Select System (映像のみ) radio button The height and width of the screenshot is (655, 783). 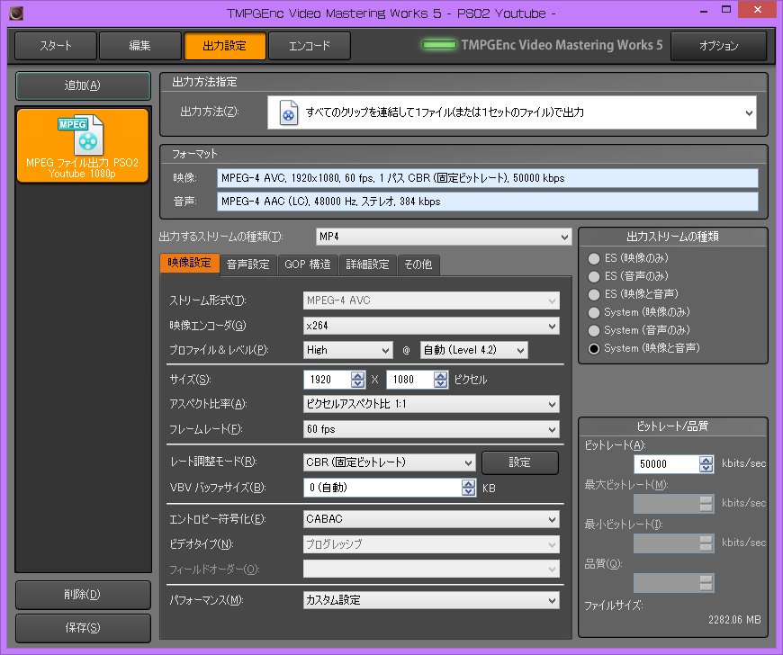click(x=594, y=312)
